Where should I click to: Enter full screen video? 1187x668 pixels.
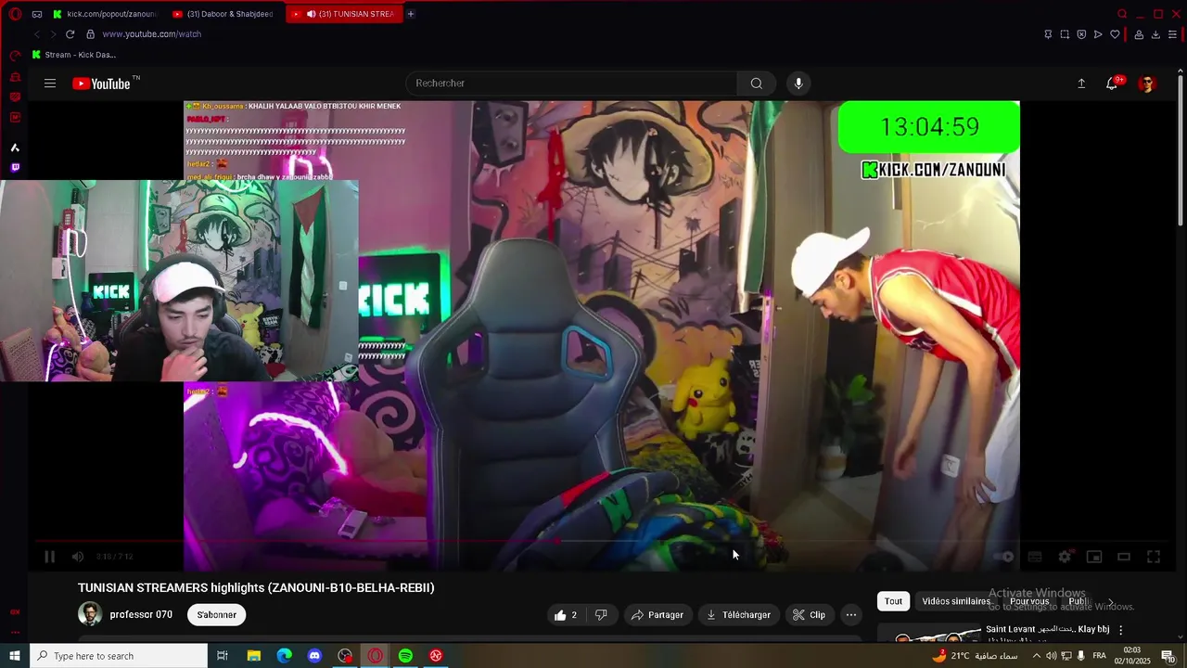(x=1154, y=557)
